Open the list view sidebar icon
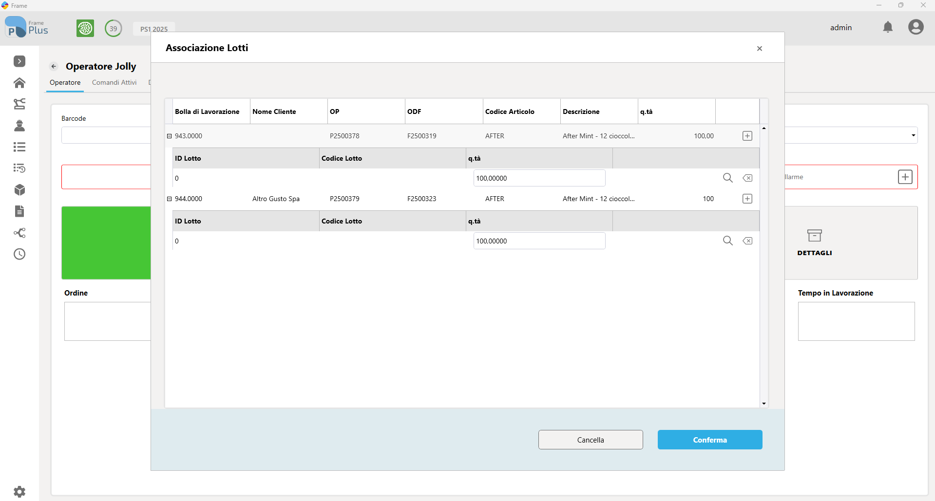935x501 pixels. pyautogui.click(x=19, y=147)
